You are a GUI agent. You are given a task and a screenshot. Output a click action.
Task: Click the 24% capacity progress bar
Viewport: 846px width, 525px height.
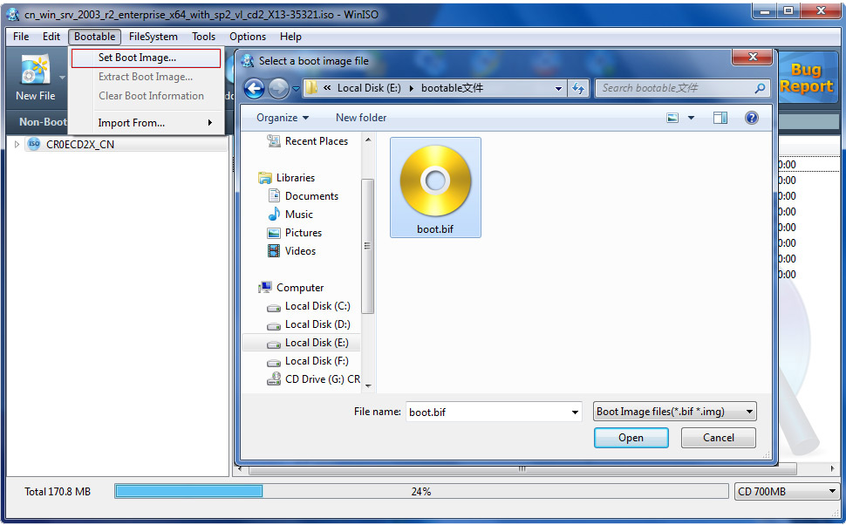421,491
